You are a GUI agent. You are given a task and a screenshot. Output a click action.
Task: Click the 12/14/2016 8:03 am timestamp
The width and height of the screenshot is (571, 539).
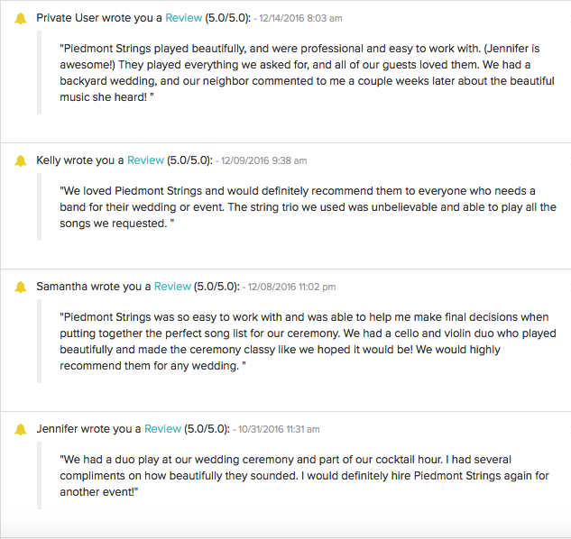pyautogui.click(x=300, y=18)
